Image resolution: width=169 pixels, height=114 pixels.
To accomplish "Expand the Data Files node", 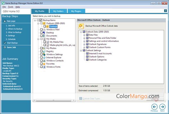I will [x=84, y=35].
